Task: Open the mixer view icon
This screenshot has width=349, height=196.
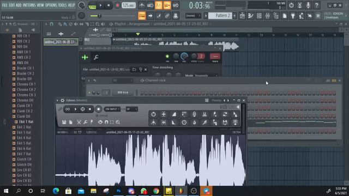Action: pos(268,16)
